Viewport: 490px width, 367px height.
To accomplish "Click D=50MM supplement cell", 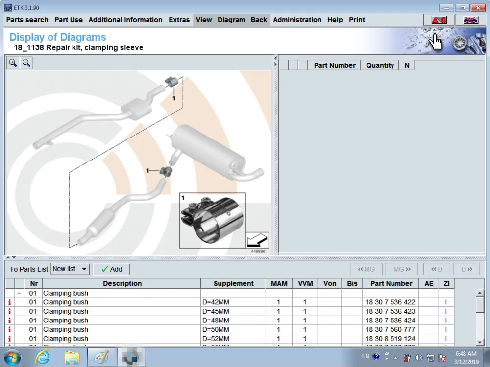I will (x=233, y=329).
